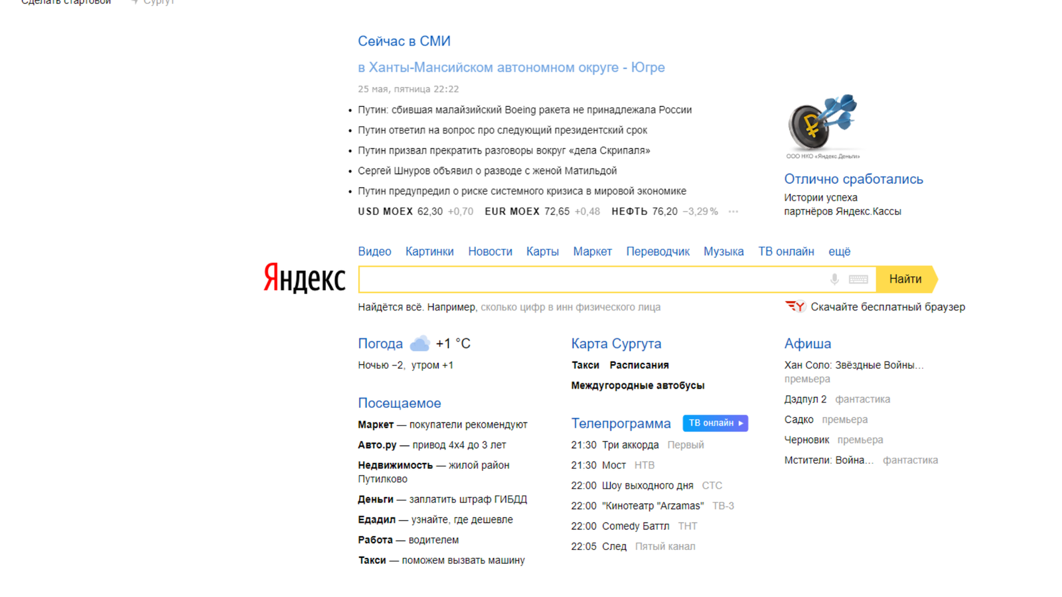Open the Музыка service tab
The width and height of the screenshot is (1062, 597).
pyautogui.click(x=723, y=251)
